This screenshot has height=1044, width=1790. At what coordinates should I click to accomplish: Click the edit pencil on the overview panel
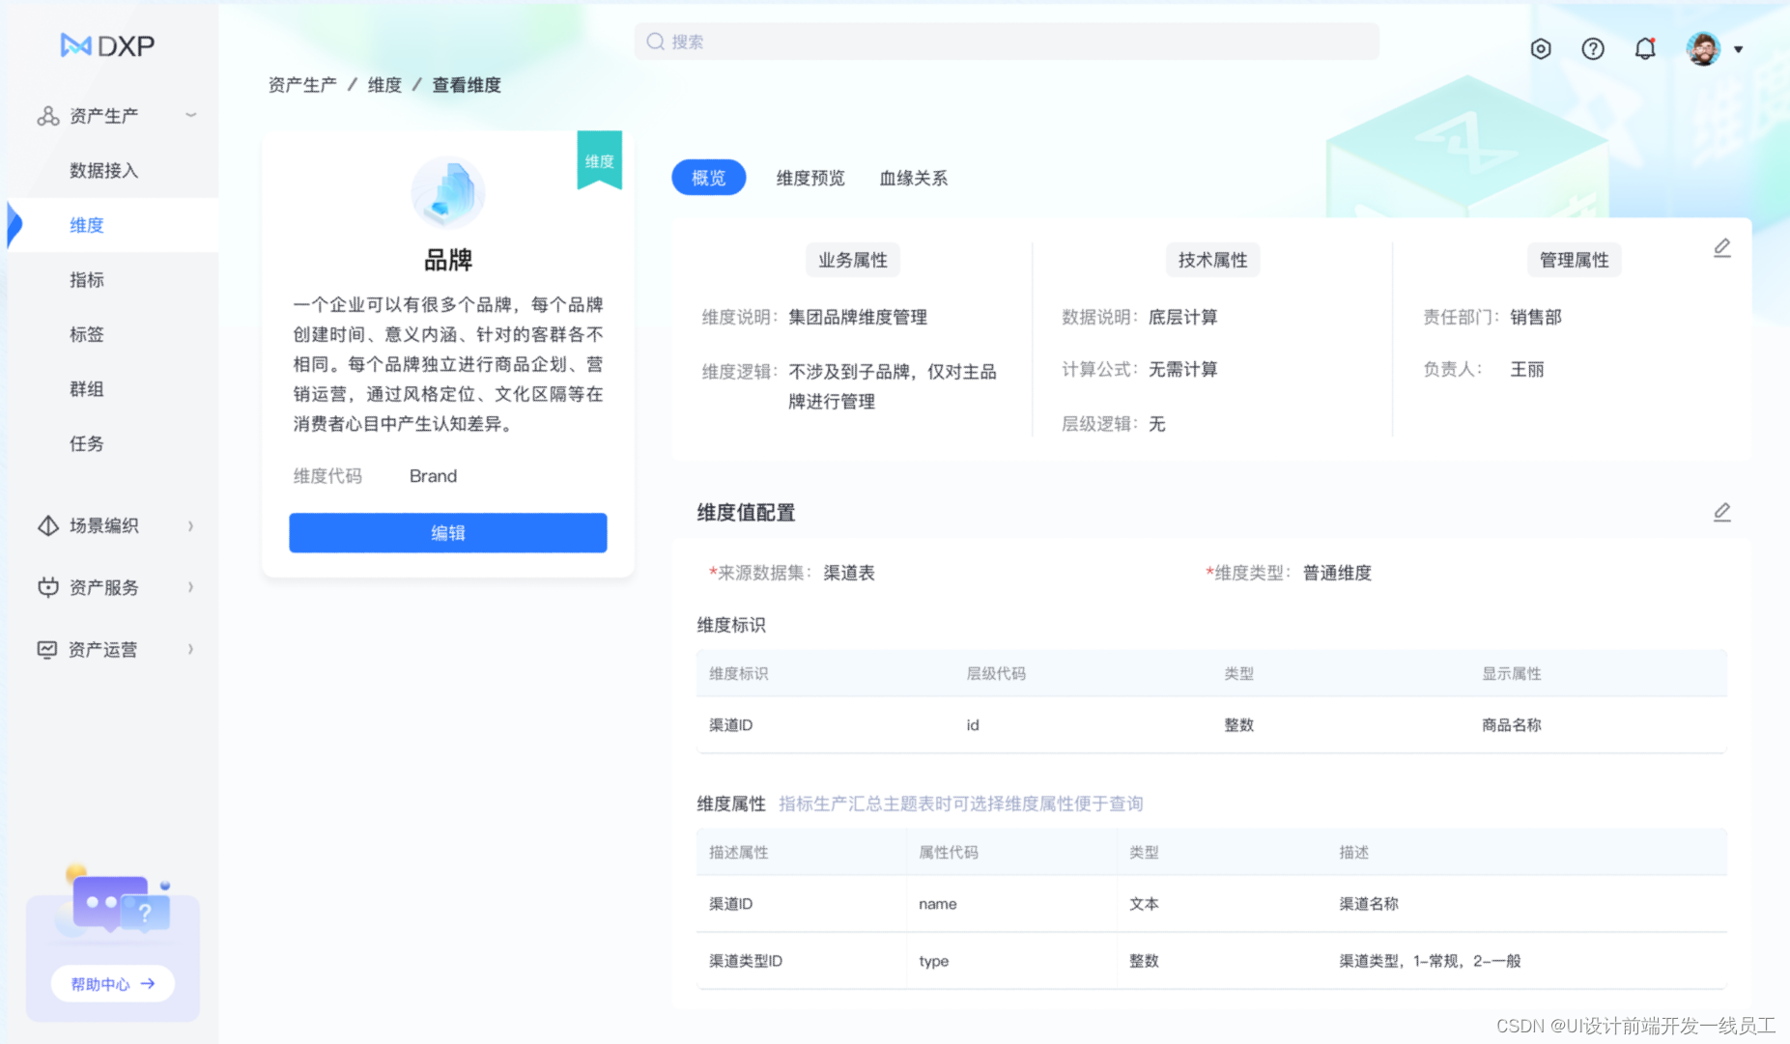click(1722, 248)
